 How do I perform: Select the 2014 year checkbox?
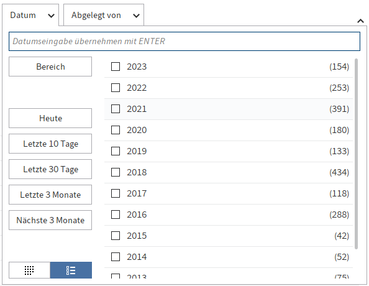116,257
